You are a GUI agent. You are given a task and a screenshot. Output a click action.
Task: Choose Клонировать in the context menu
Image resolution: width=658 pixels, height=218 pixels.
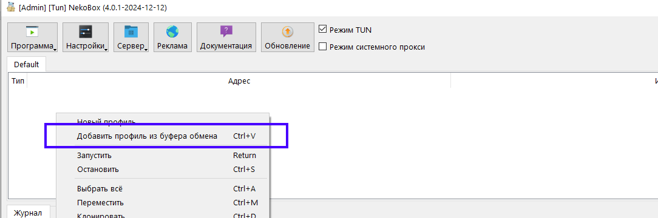(163, 214)
